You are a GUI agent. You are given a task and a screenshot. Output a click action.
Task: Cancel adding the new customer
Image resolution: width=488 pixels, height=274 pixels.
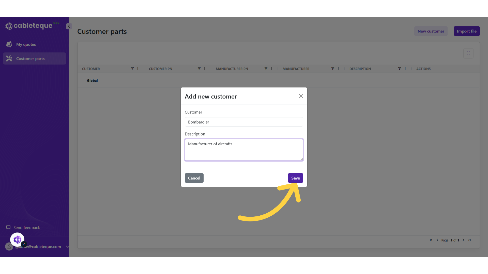pos(194,178)
